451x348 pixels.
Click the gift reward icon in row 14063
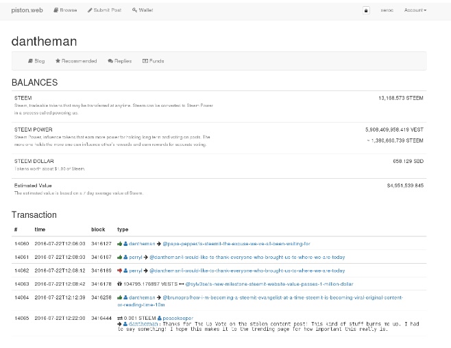click(x=120, y=284)
